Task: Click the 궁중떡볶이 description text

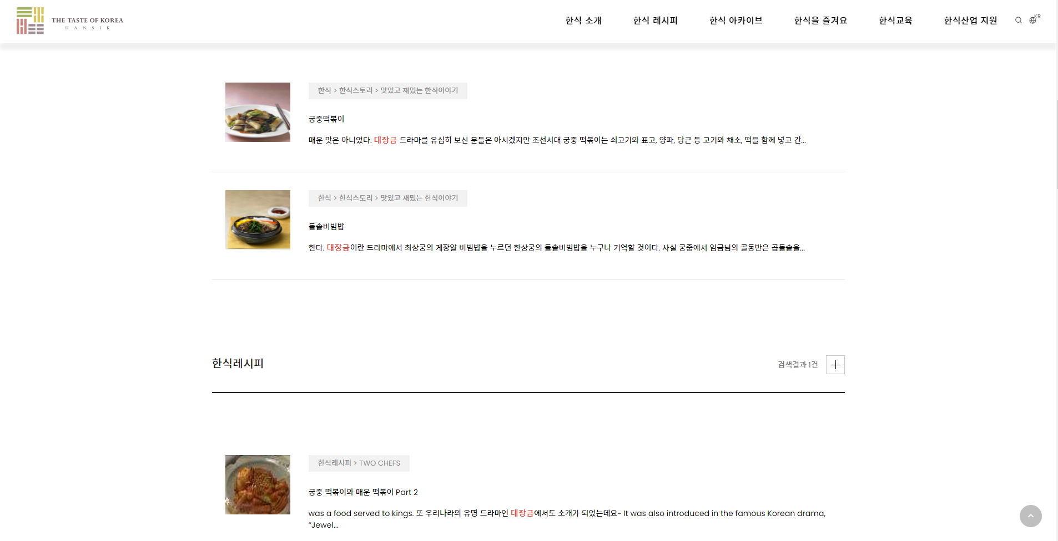Action: [x=557, y=140]
